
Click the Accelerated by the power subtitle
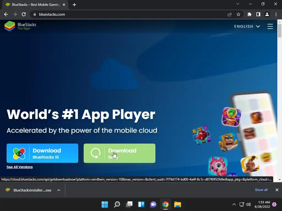82,131
